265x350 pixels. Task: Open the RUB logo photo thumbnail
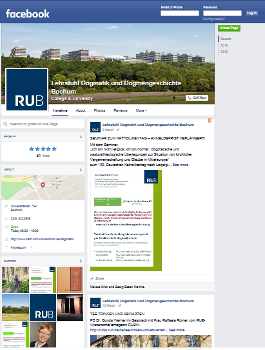coord(43,307)
